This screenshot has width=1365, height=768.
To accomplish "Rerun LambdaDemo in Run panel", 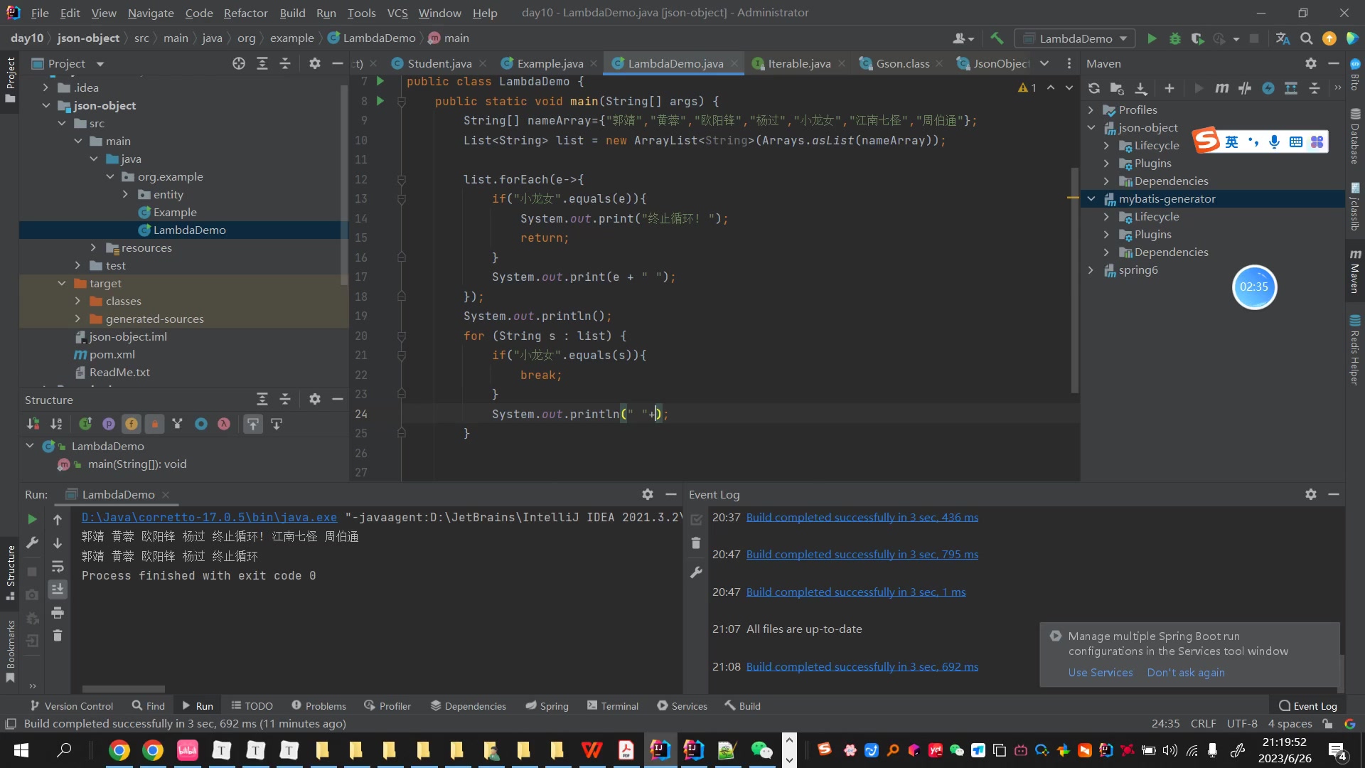I will pyautogui.click(x=32, y=519).
